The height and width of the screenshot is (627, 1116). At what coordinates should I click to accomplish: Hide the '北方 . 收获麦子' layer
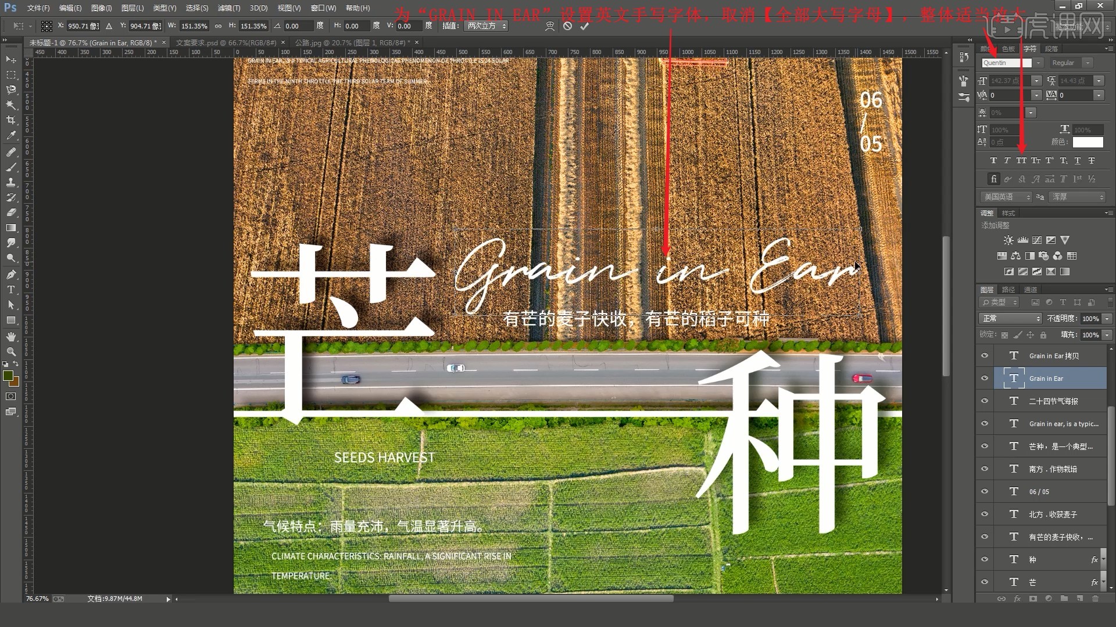pos(985,514)
